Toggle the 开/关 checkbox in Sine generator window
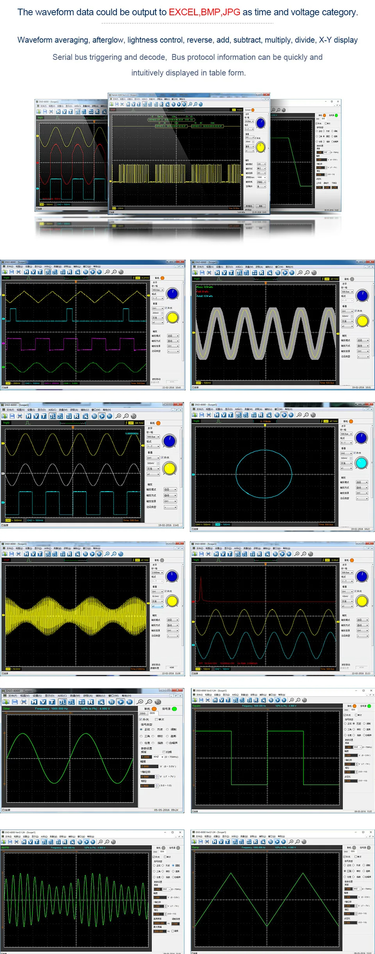 click(141, 719)
